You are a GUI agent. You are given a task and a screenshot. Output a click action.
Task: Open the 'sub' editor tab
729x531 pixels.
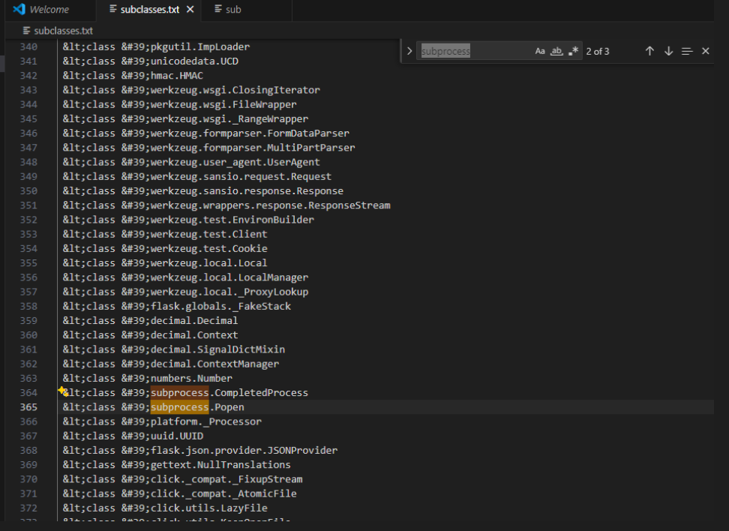pos(233,10)
